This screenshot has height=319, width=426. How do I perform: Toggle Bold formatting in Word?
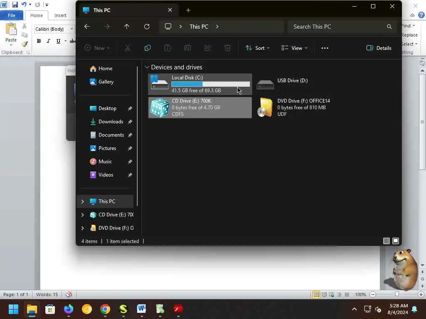pyautogui.click(x=39, y=41)
